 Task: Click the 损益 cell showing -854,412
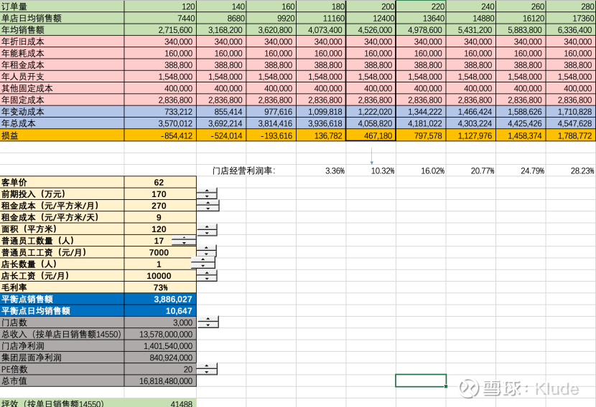[x=160, y=135]
